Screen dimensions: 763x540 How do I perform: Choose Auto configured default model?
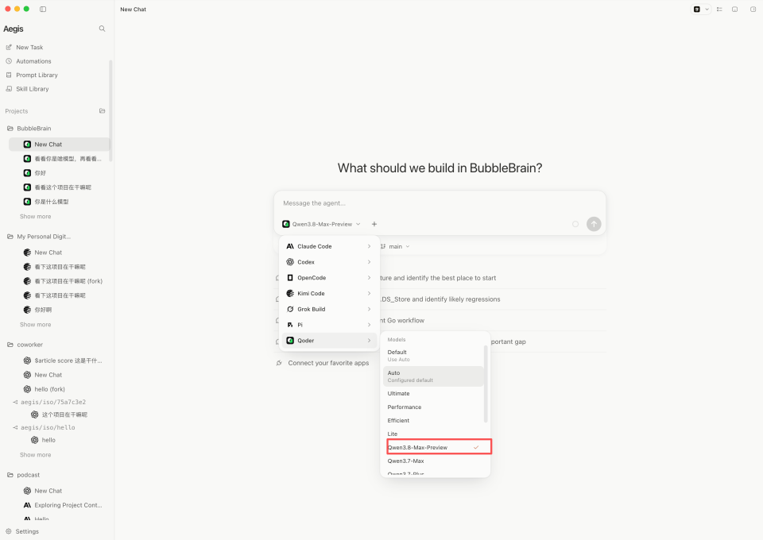(433, 376)
